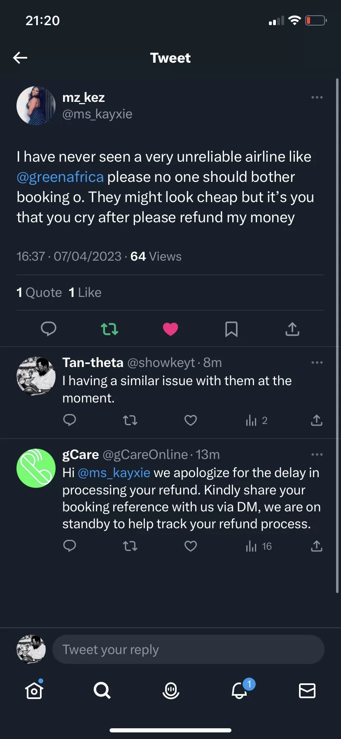
Task: View the 1 Quote list
Action: (x=39, y=292)
